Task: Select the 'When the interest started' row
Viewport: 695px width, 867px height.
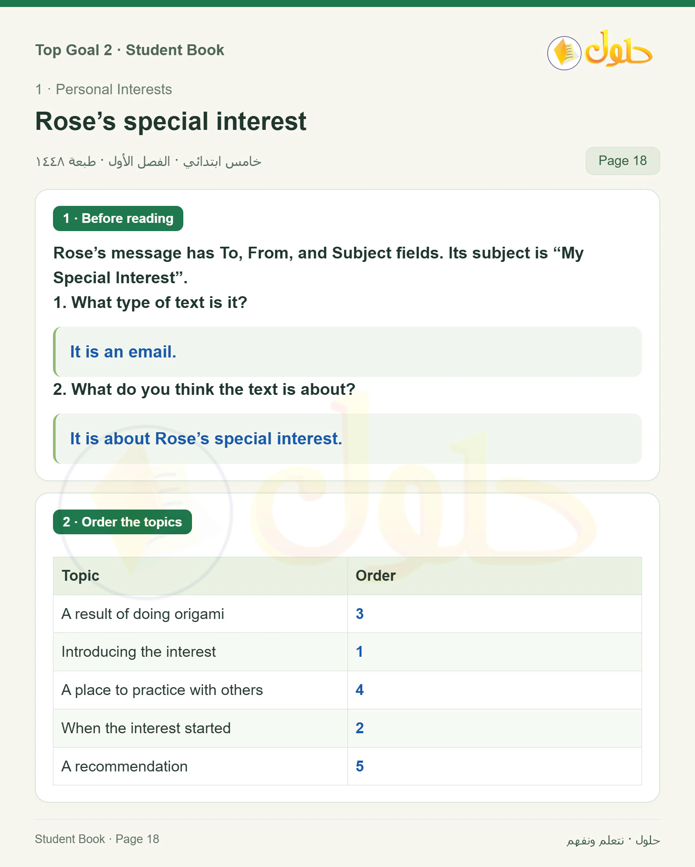Action: click(x=347, y=728)
